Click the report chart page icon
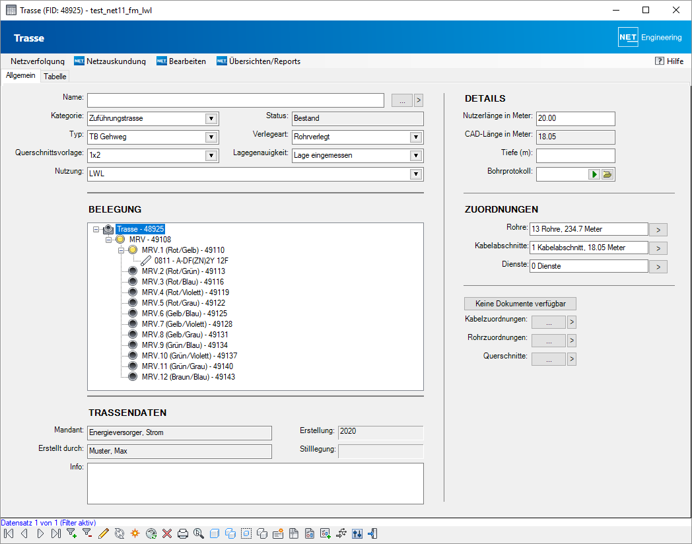The height and width of the screenshot is (544, 692). pos(310,534)
